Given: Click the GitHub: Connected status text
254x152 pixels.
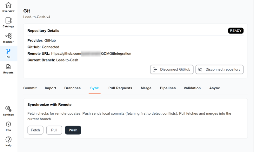Looking at the screenshot, I should point(43,47).
